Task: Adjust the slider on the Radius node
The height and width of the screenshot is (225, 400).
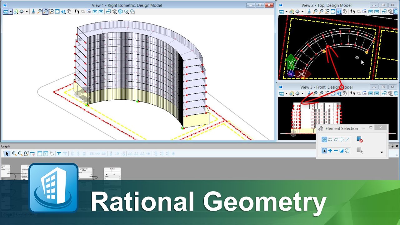Action: tap(112, 171)
